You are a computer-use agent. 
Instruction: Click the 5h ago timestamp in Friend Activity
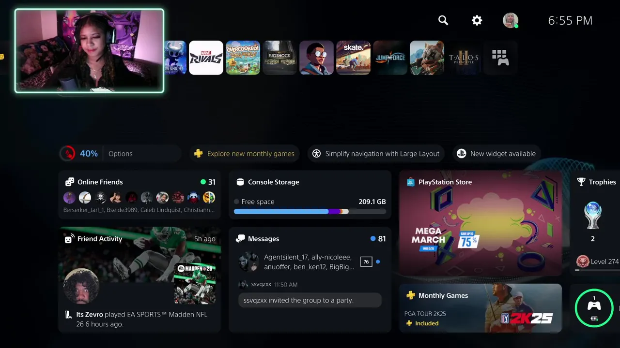[205, 239]
